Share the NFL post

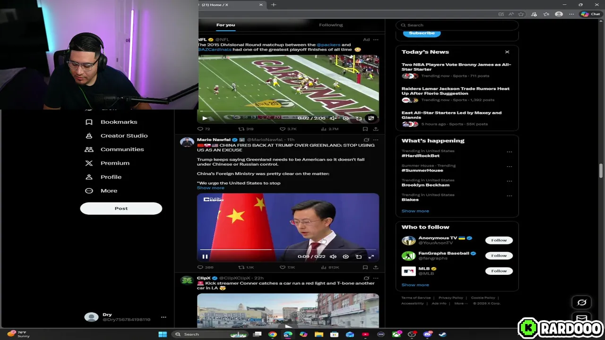(376, 129)
